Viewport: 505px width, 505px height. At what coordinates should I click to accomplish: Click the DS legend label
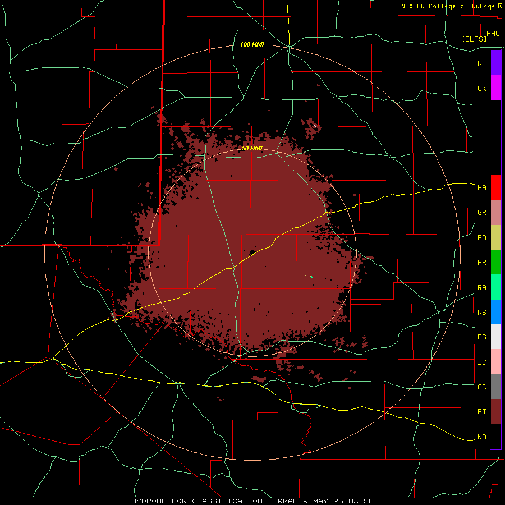pyautogui.click(x=481, y=337)
